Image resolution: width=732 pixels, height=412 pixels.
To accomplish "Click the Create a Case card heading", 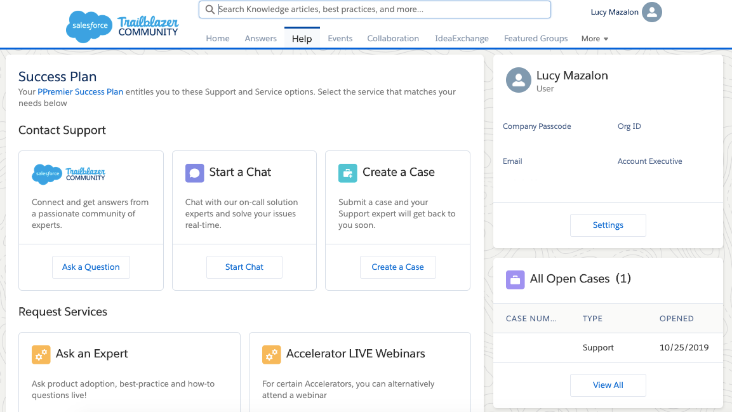I will pos(399,172).
